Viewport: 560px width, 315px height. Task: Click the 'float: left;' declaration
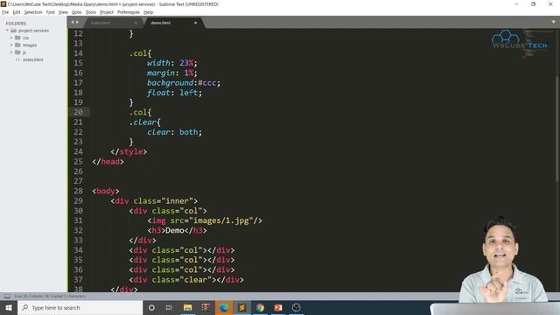tap(174, 93)
